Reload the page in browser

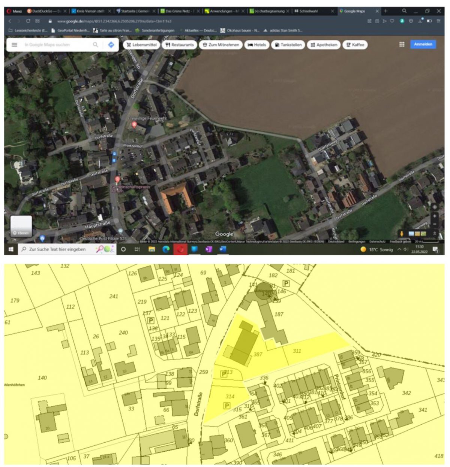click(x=28, y=21)
